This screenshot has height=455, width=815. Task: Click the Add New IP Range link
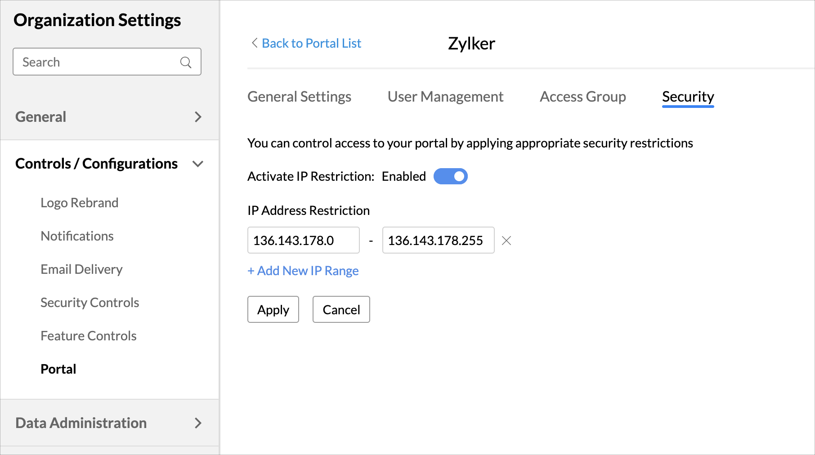(303, 271)
